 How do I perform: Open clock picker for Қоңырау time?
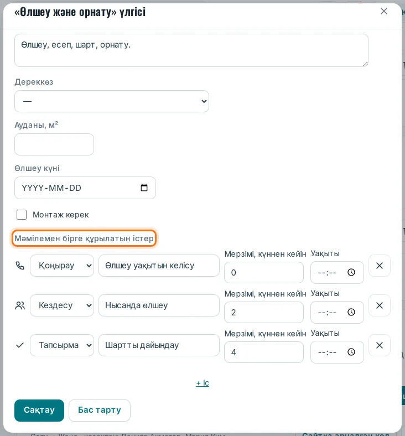[x=351, y=272]
